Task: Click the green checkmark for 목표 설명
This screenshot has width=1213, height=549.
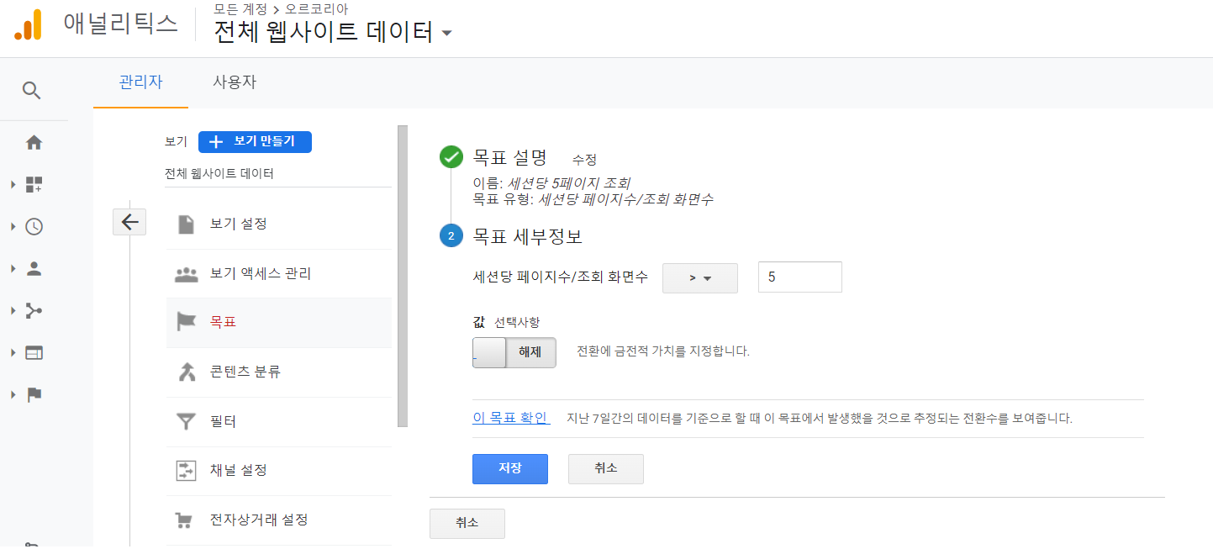Action: [451, 157]
